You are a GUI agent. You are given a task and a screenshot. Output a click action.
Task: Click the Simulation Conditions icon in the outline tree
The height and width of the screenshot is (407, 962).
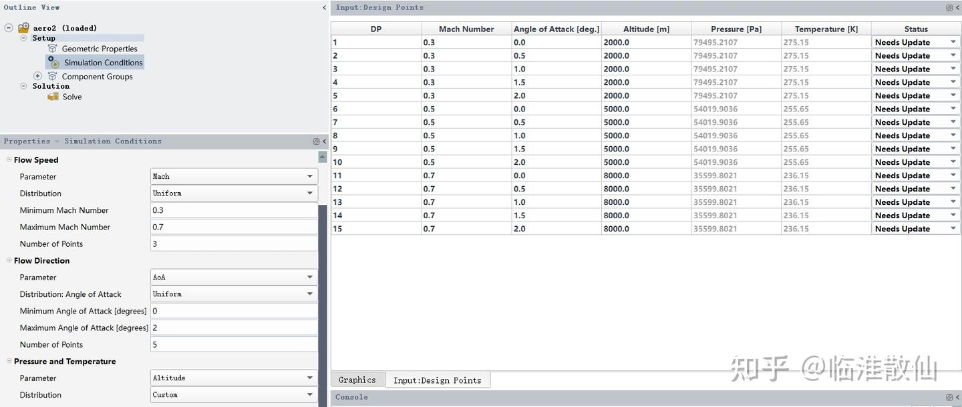point(53,62)
